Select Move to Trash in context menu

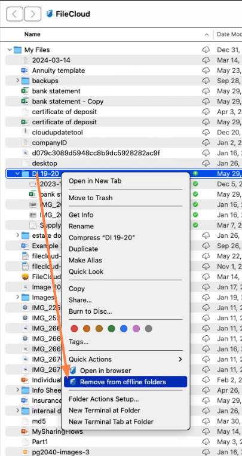pos(90,198)
